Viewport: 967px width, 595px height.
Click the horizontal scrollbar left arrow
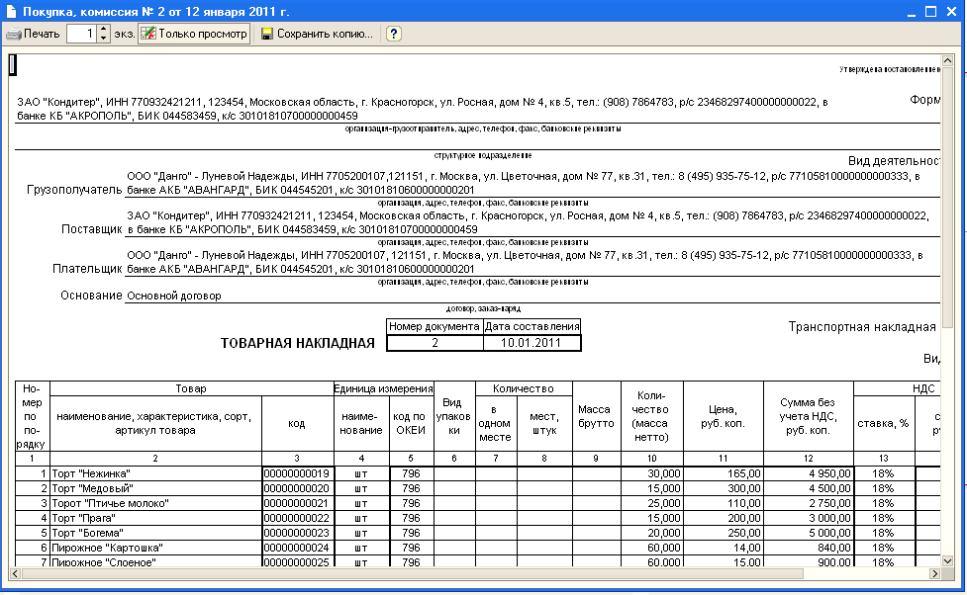click(x=16, y=574)
